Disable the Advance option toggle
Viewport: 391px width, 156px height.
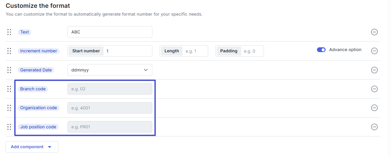(321, 50)
